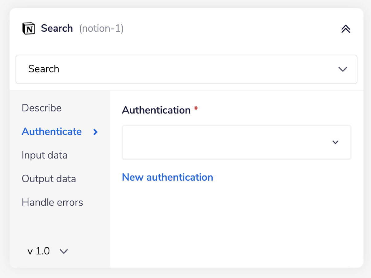Switch to the Describe section
371x278 pixels.
click(41, 108)
